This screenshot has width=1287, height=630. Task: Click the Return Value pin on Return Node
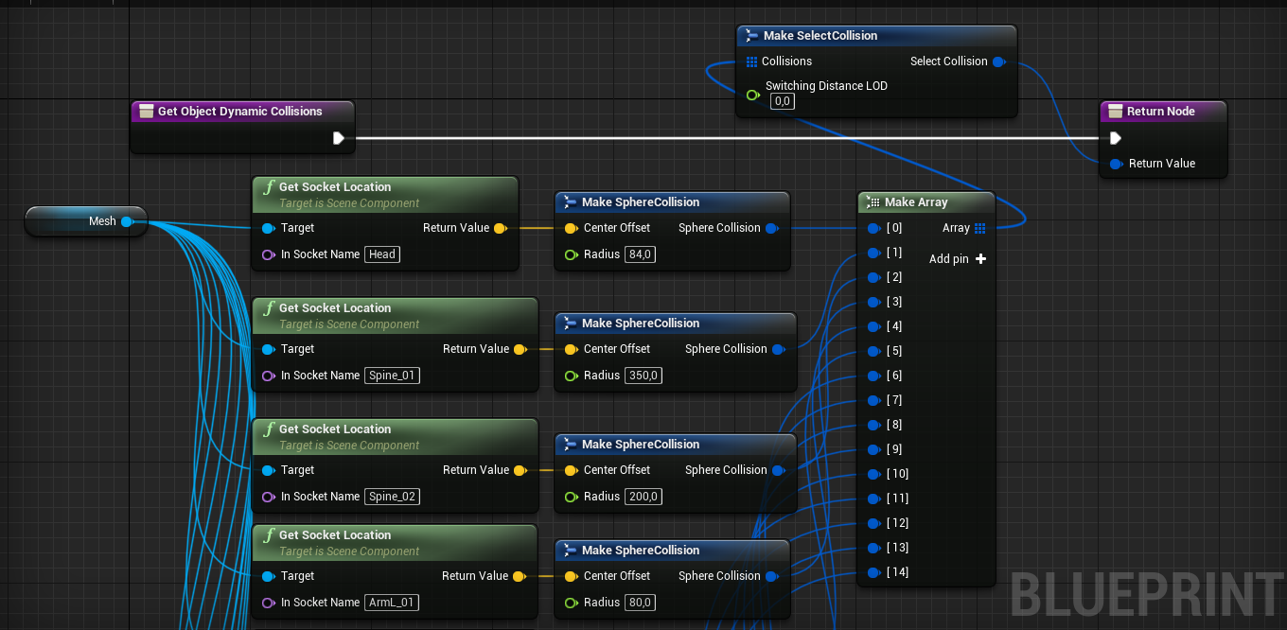(1116, 164)
